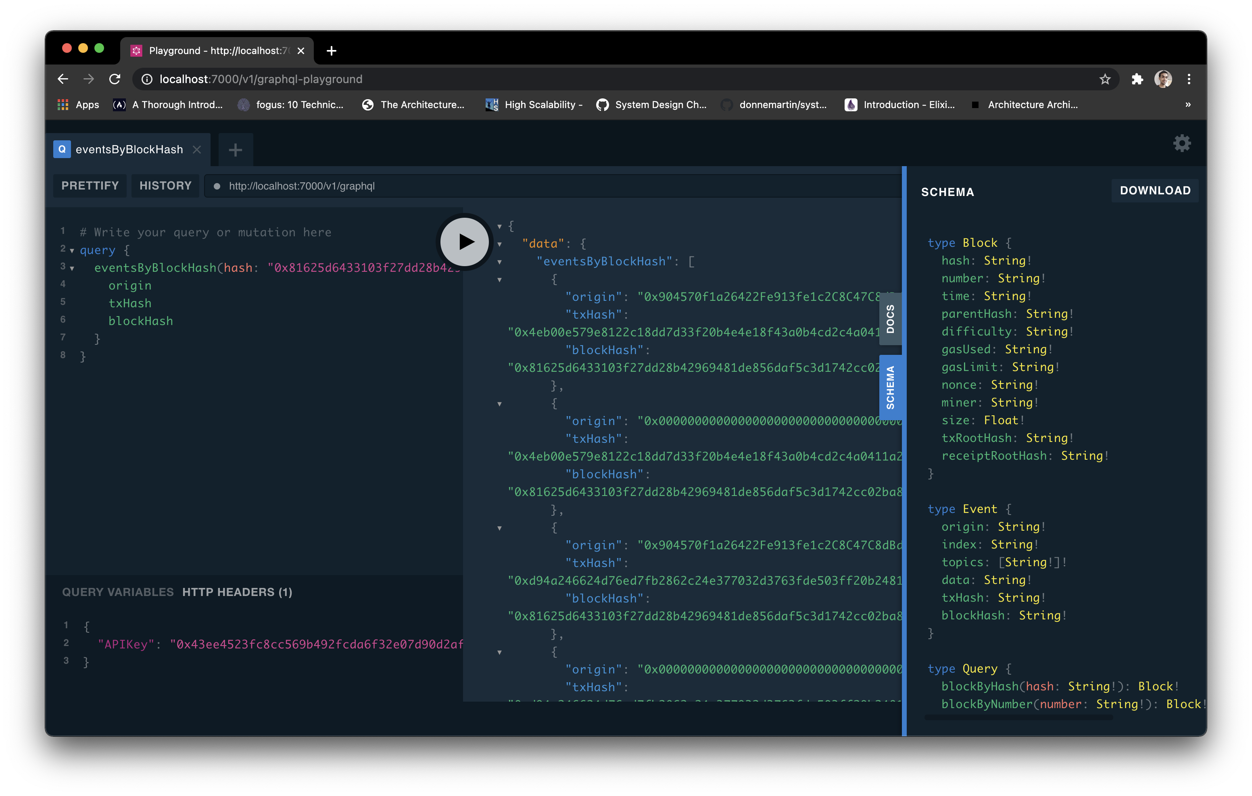Bookmark this page with star icon
This screenshot has height=796, width=1252.
pyautogui.click(x=1105, y=79)
